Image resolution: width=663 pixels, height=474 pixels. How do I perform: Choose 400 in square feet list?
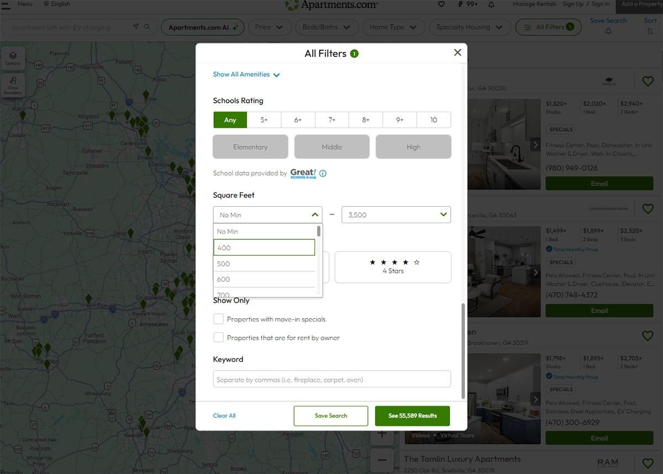click(264, 247)
